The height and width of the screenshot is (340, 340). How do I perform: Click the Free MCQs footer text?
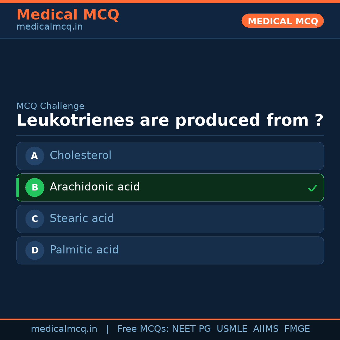point(143,329)
